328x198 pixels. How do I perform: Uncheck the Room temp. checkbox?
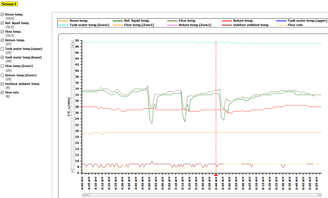2,14
